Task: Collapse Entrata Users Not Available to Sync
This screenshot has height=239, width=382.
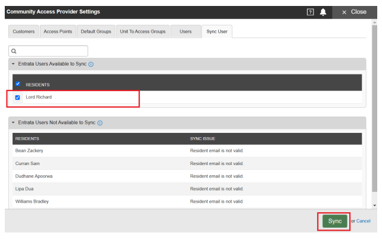Action: [13, 123]
